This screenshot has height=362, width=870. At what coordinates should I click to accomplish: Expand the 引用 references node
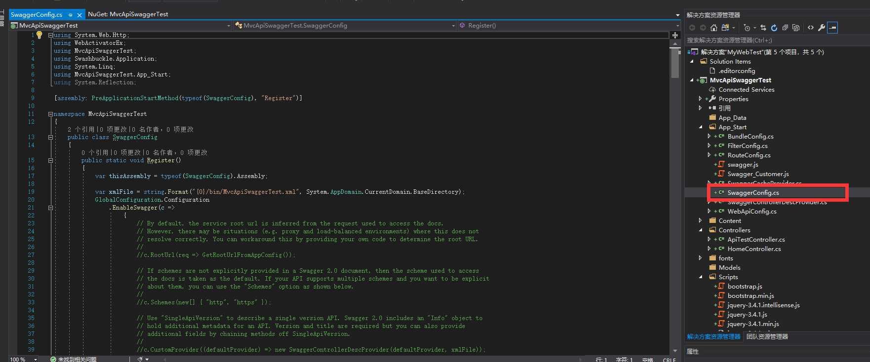pos(700,108)
